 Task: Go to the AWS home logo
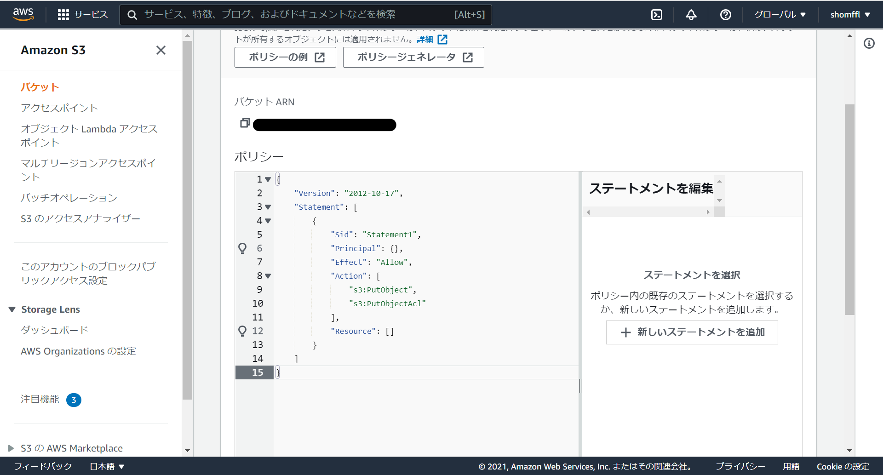coord(23,14)
